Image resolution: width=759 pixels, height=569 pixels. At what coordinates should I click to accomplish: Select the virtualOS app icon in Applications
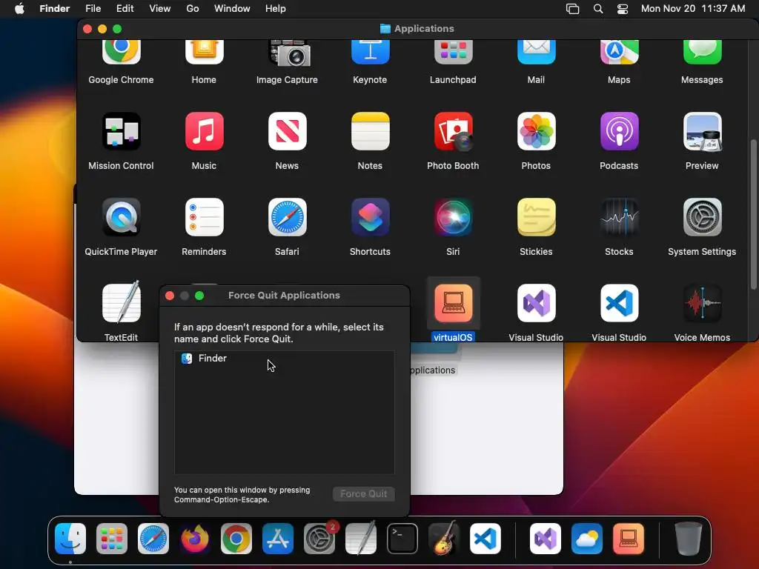(454, 303)
